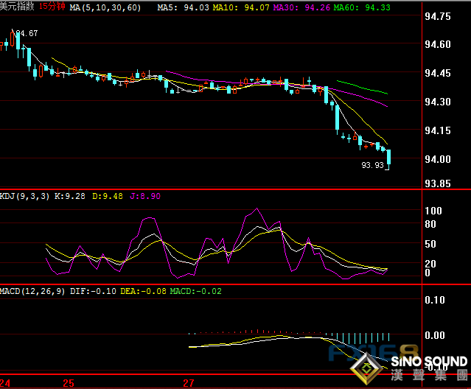Viewport: 471px width, 389px height.
Task: Click the date marker 27
Action: tap(189, 383)
